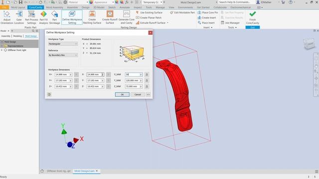Select the Gate Location tool
Viewport: 319px width, 179px height.
pyautogui.click(x=19, y=17)
